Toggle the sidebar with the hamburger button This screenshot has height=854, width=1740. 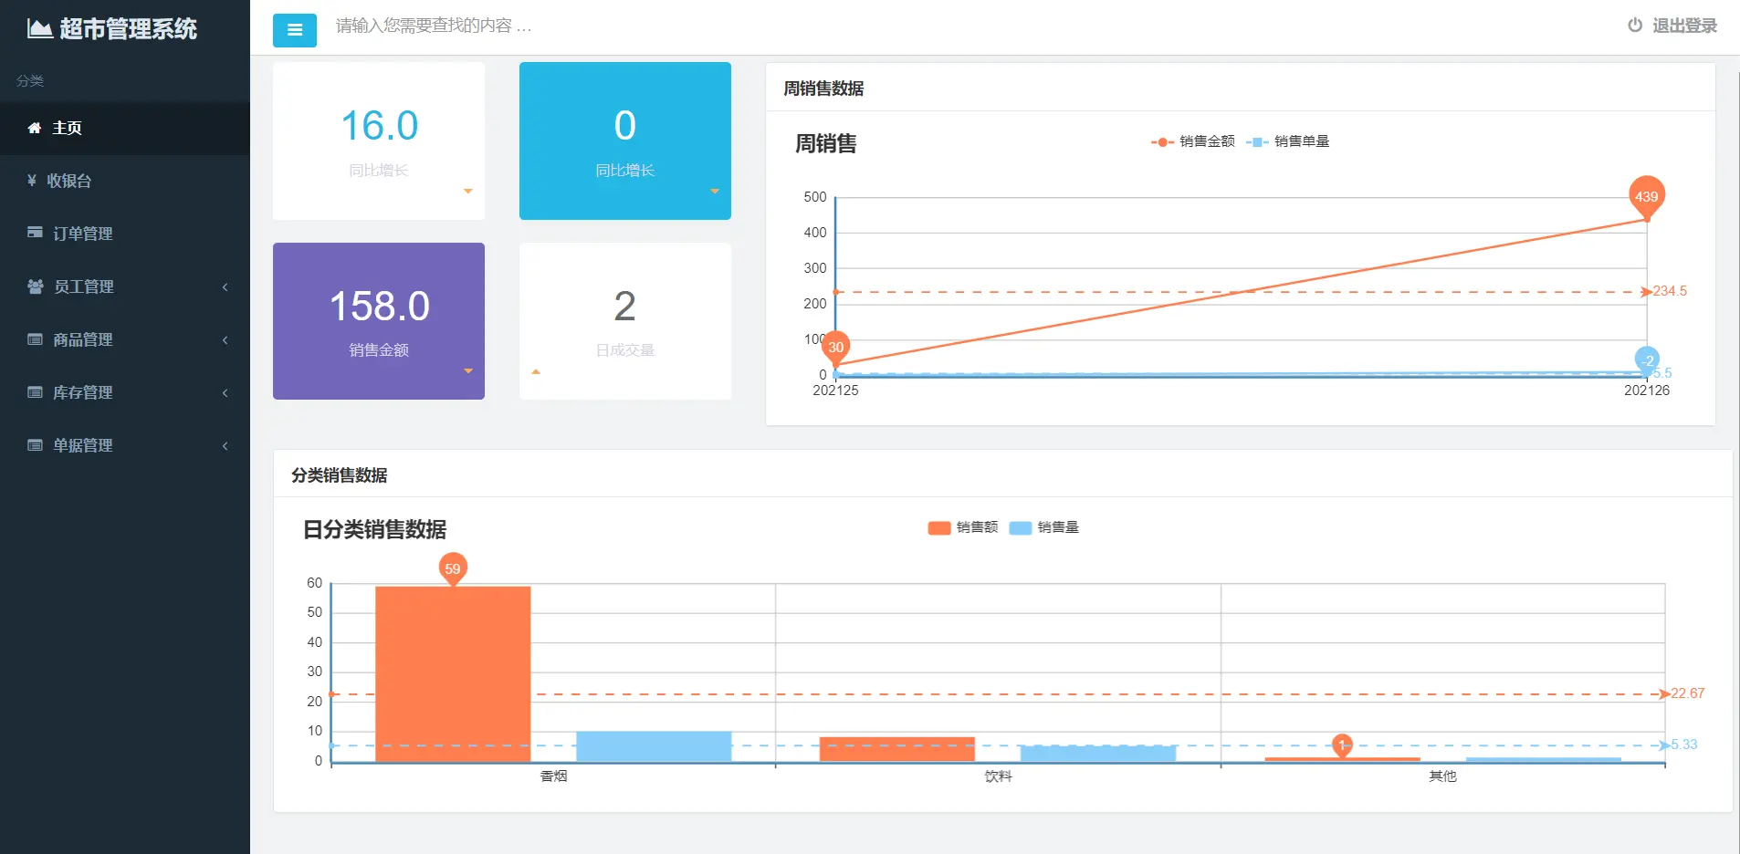295,30
